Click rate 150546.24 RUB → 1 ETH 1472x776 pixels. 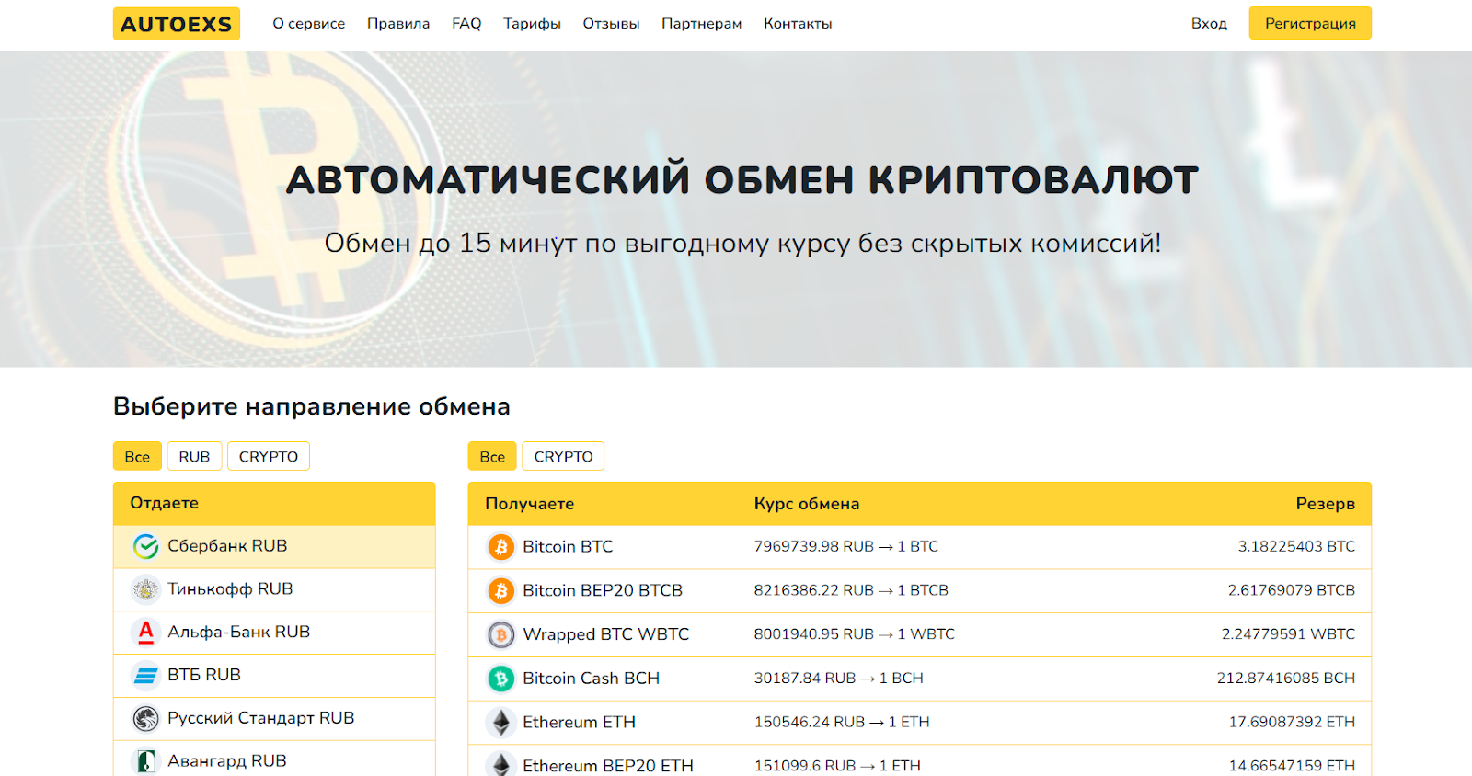842,722
